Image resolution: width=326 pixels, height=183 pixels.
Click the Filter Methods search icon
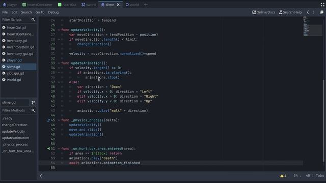pyautogui.click(x=33, y=110)
